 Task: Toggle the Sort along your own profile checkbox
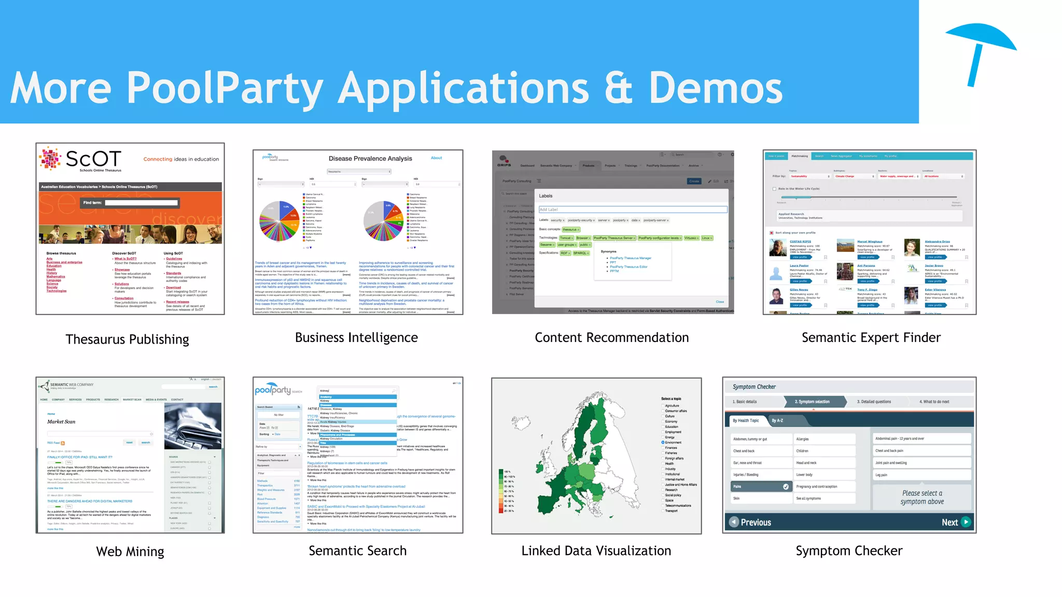coord(772,233)
